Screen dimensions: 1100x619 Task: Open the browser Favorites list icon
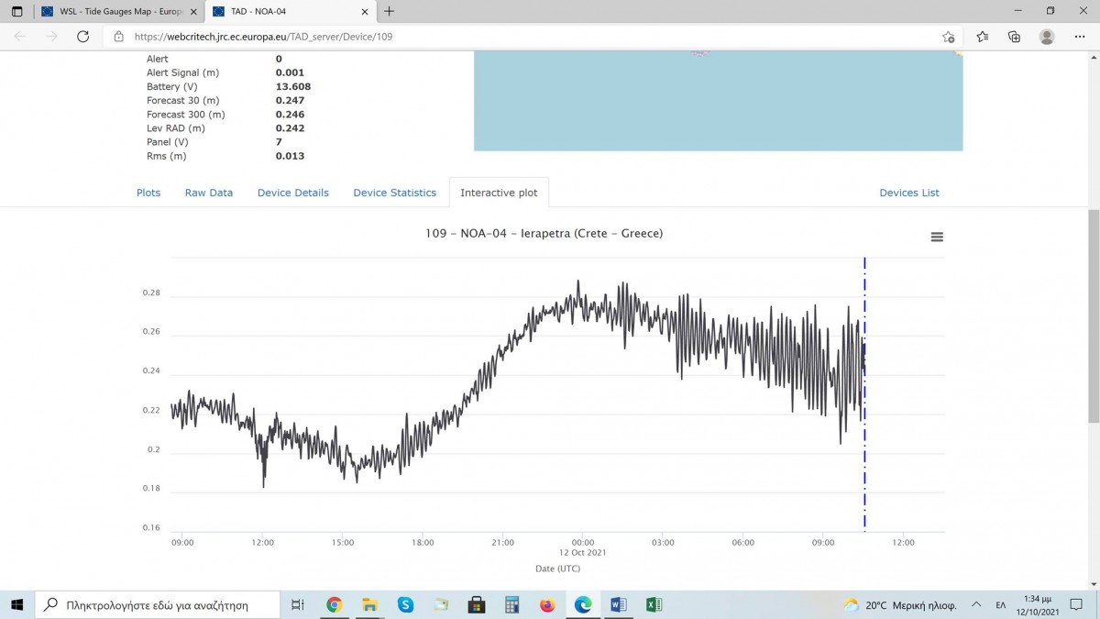coord(983,37)
